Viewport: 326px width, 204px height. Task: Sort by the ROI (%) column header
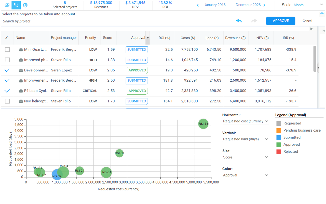point(164,38)
